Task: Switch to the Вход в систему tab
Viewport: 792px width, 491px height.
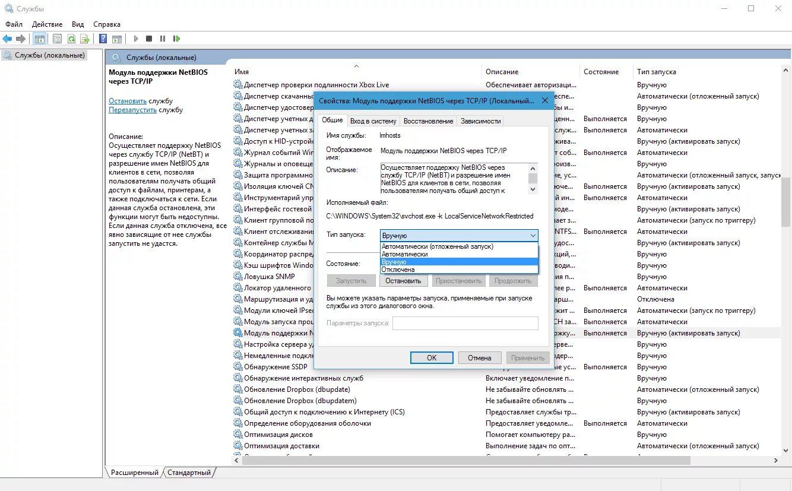Action: click(373, 121)
